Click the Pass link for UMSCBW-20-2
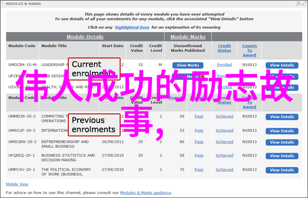 [199, 142]
